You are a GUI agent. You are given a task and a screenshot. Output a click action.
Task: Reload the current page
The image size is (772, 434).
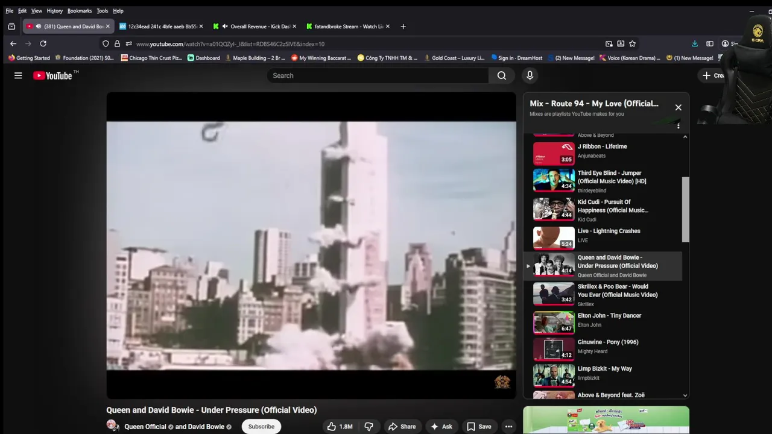pos(43,43)
